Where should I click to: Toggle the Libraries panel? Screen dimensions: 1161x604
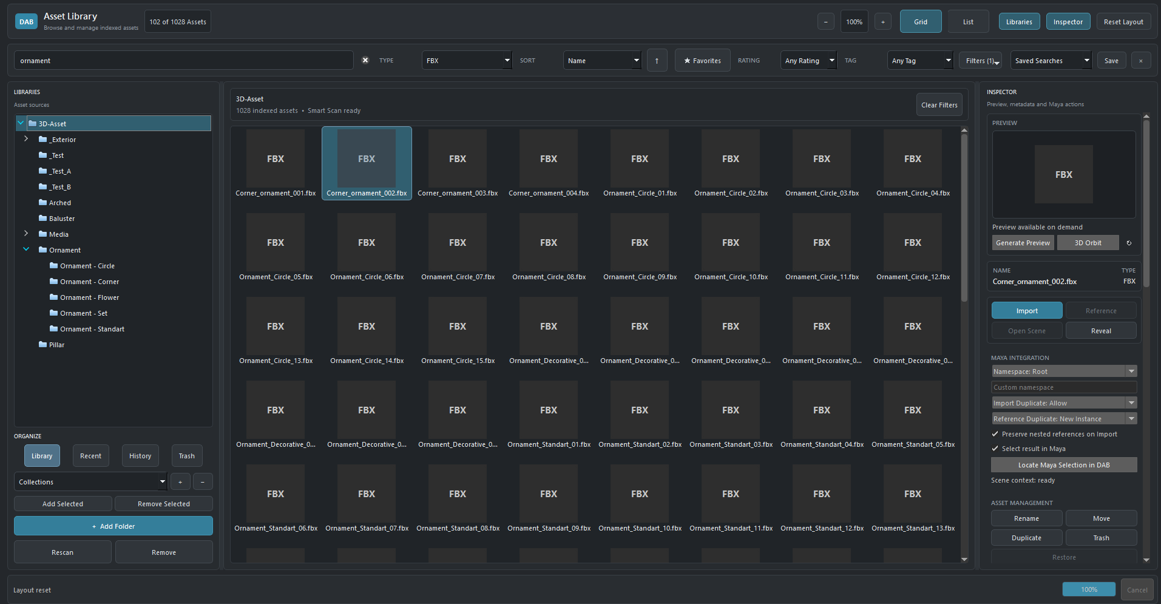tap(1019, 22)
